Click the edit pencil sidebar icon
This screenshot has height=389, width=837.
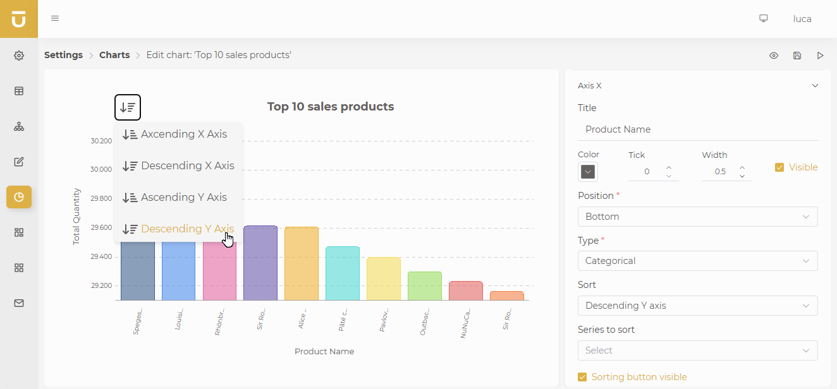(19, 162)
